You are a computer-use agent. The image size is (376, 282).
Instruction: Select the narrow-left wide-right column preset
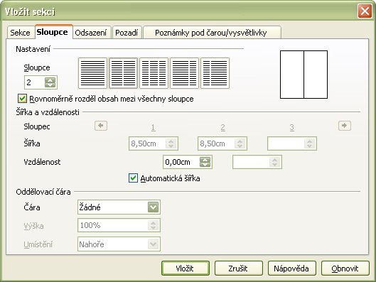215,73
